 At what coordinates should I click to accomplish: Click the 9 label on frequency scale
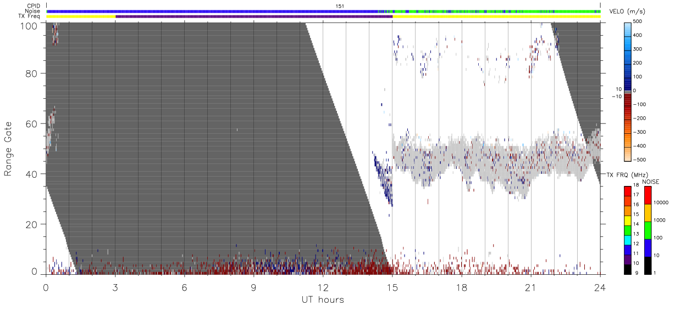(636, 273)
